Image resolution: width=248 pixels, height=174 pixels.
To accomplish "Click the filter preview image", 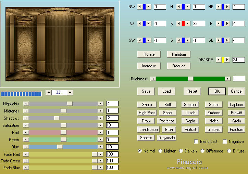I will (x=60, y=43).
